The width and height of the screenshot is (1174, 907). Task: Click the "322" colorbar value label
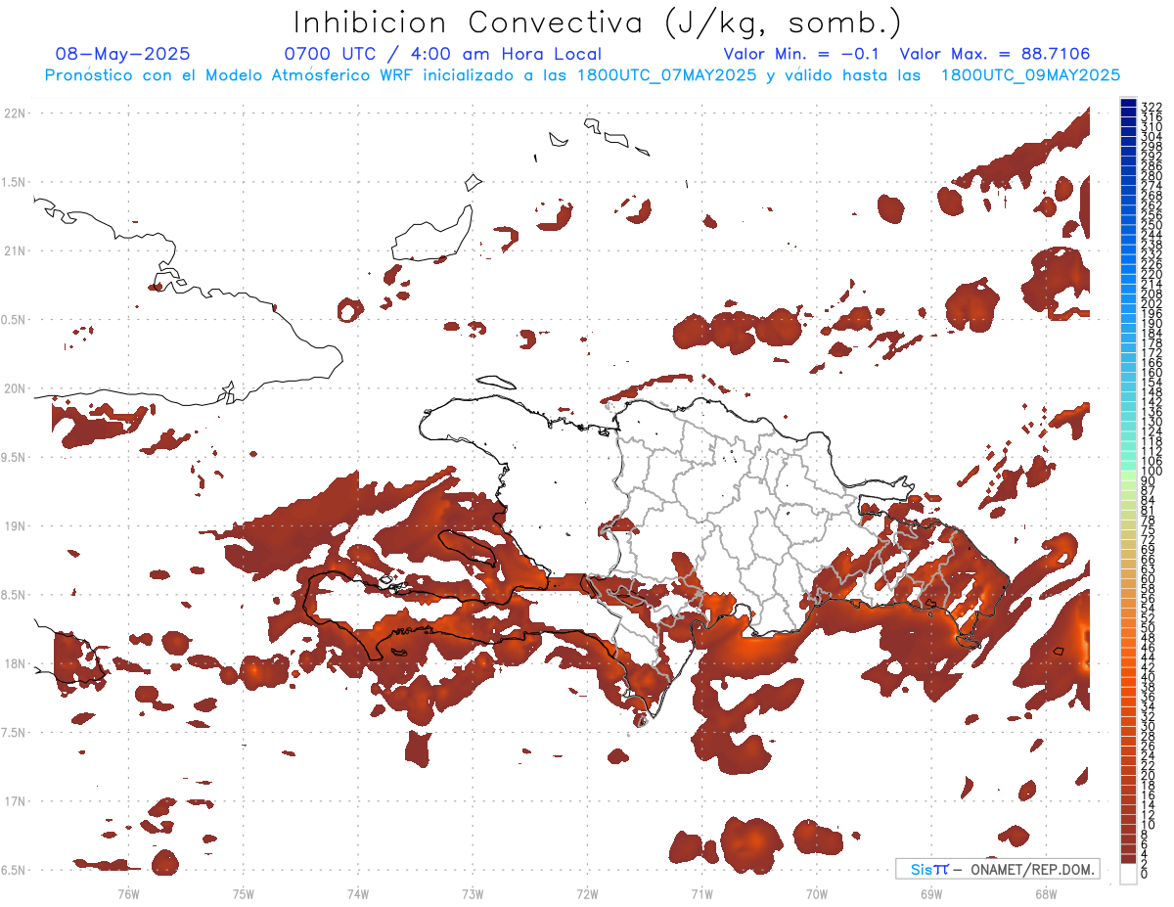click(x=1151, y=107)
